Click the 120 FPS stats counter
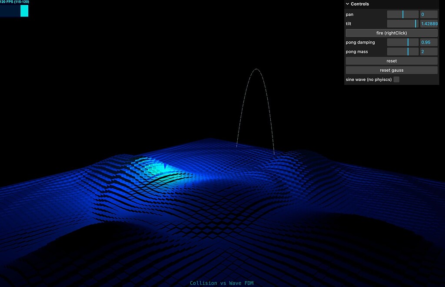This screenshot has height=287, width=445. point(14,2)
